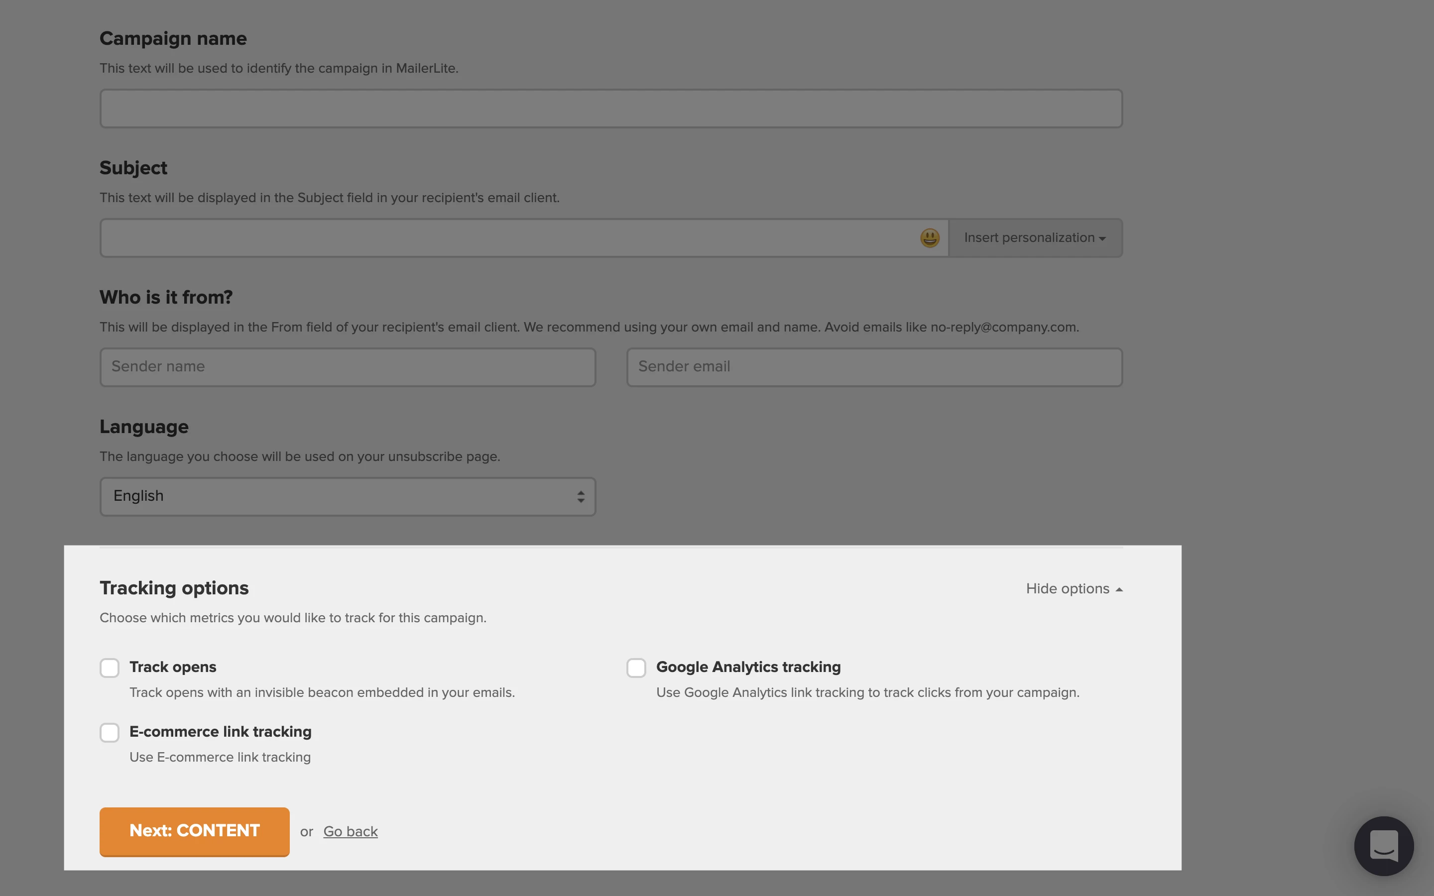Click the Track opens label text

(x=173, y=667)
